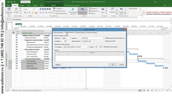Click the Outdent task icon
Viewport: 172px width, 96px height.
(x=41, y=13)
